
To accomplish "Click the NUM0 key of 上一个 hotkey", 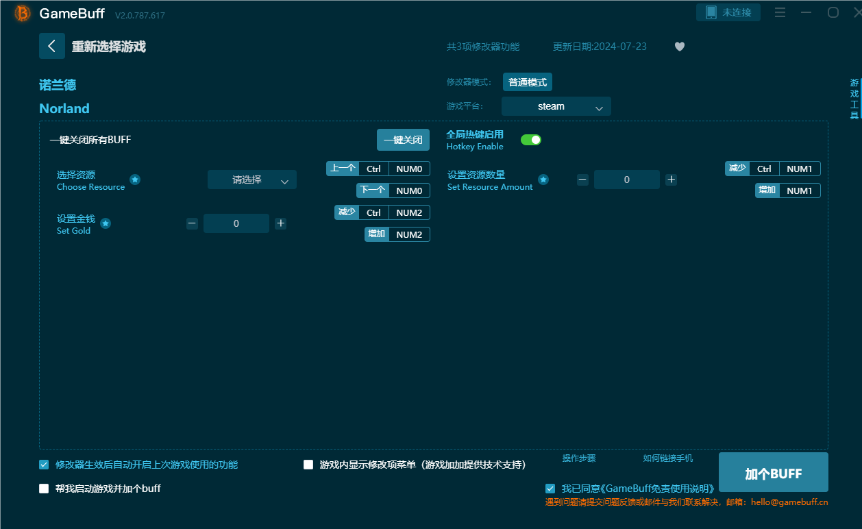I will click(409, 169).
